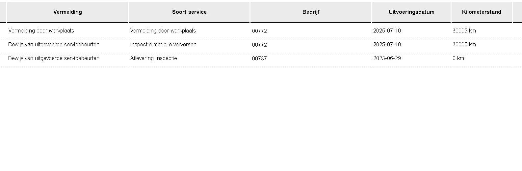Click the date 2023-06-29
Screen dimensions: 522x171
pyautogui.click(x=387, y=58)
